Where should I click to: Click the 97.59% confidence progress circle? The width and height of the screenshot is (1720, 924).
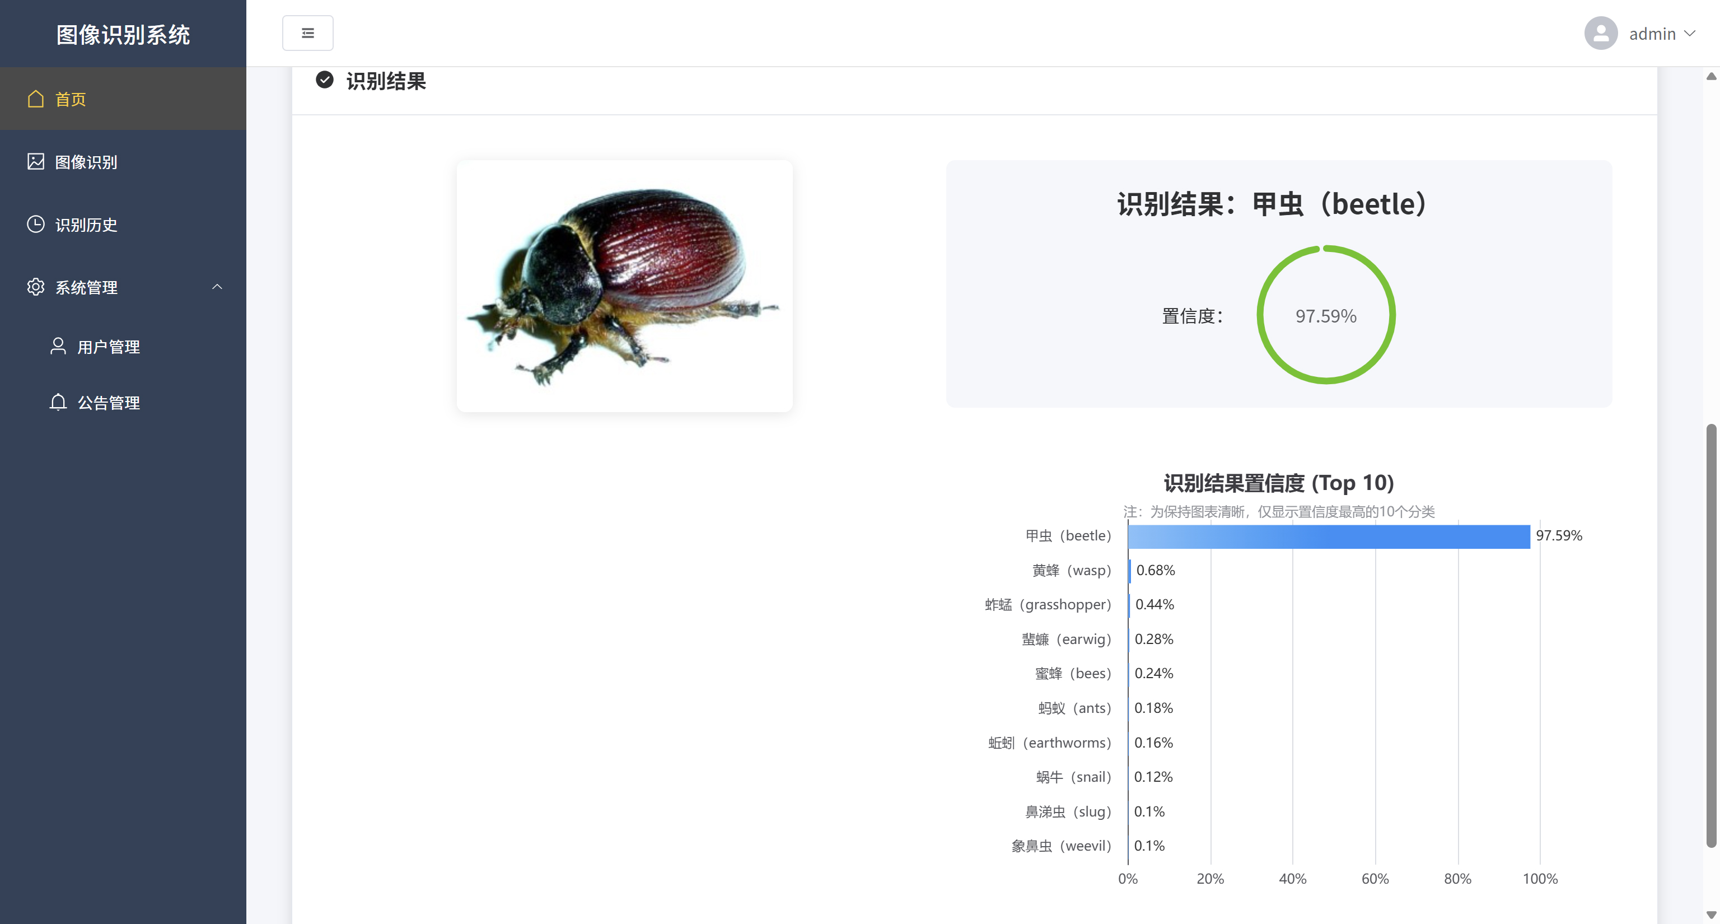(1325, 315)
